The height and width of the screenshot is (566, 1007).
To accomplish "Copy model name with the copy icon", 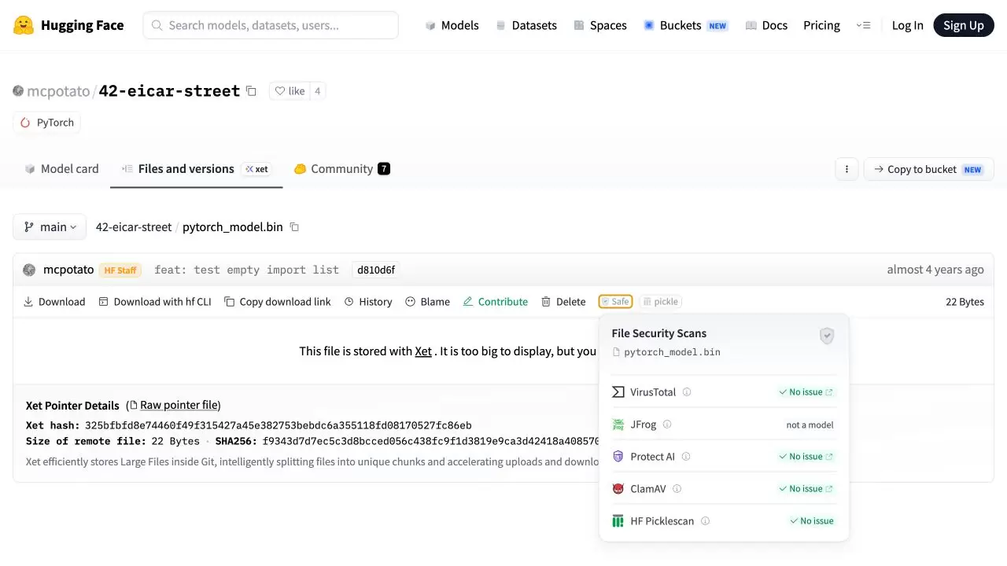I will pos(251,91).
